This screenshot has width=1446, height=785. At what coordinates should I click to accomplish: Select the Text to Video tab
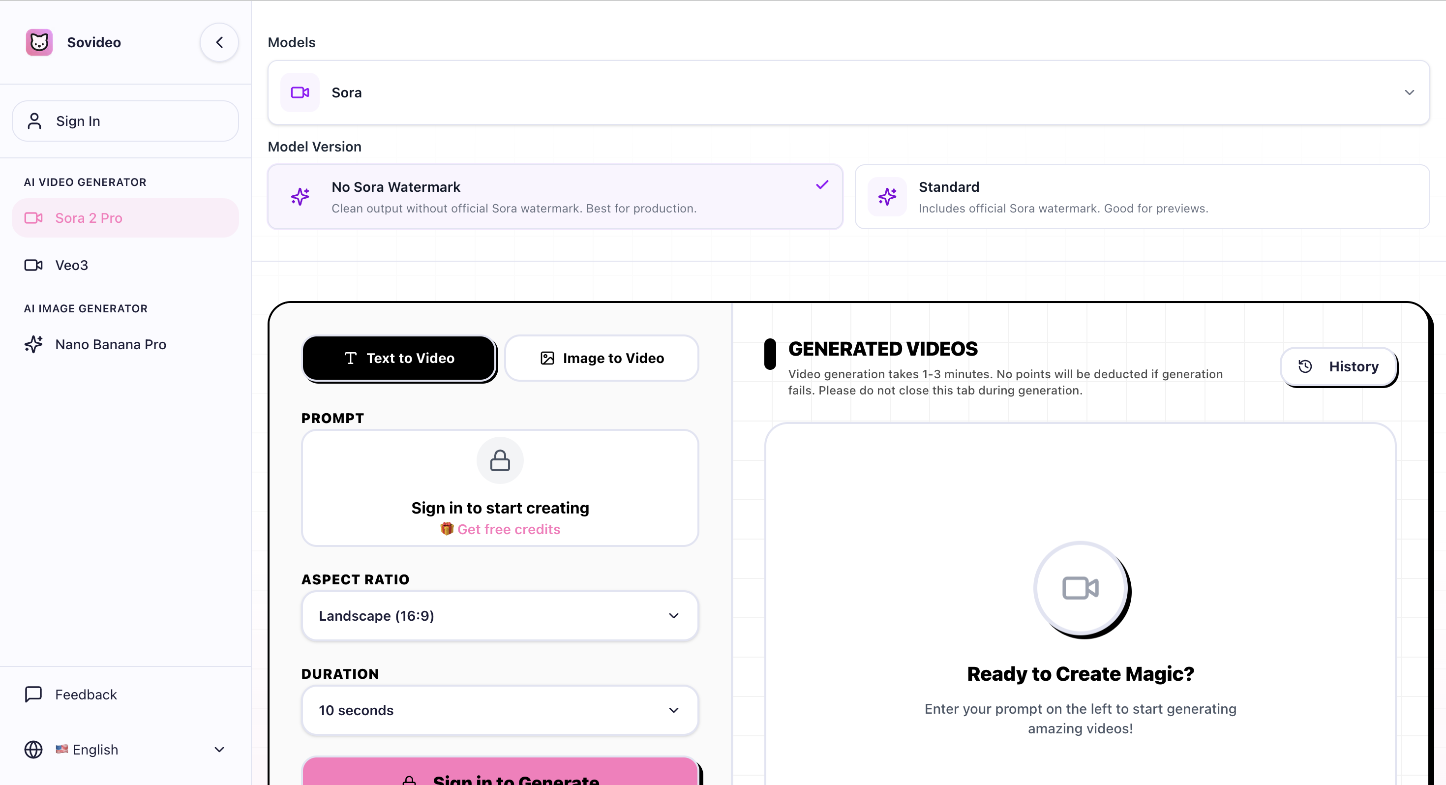coord(398,358)
